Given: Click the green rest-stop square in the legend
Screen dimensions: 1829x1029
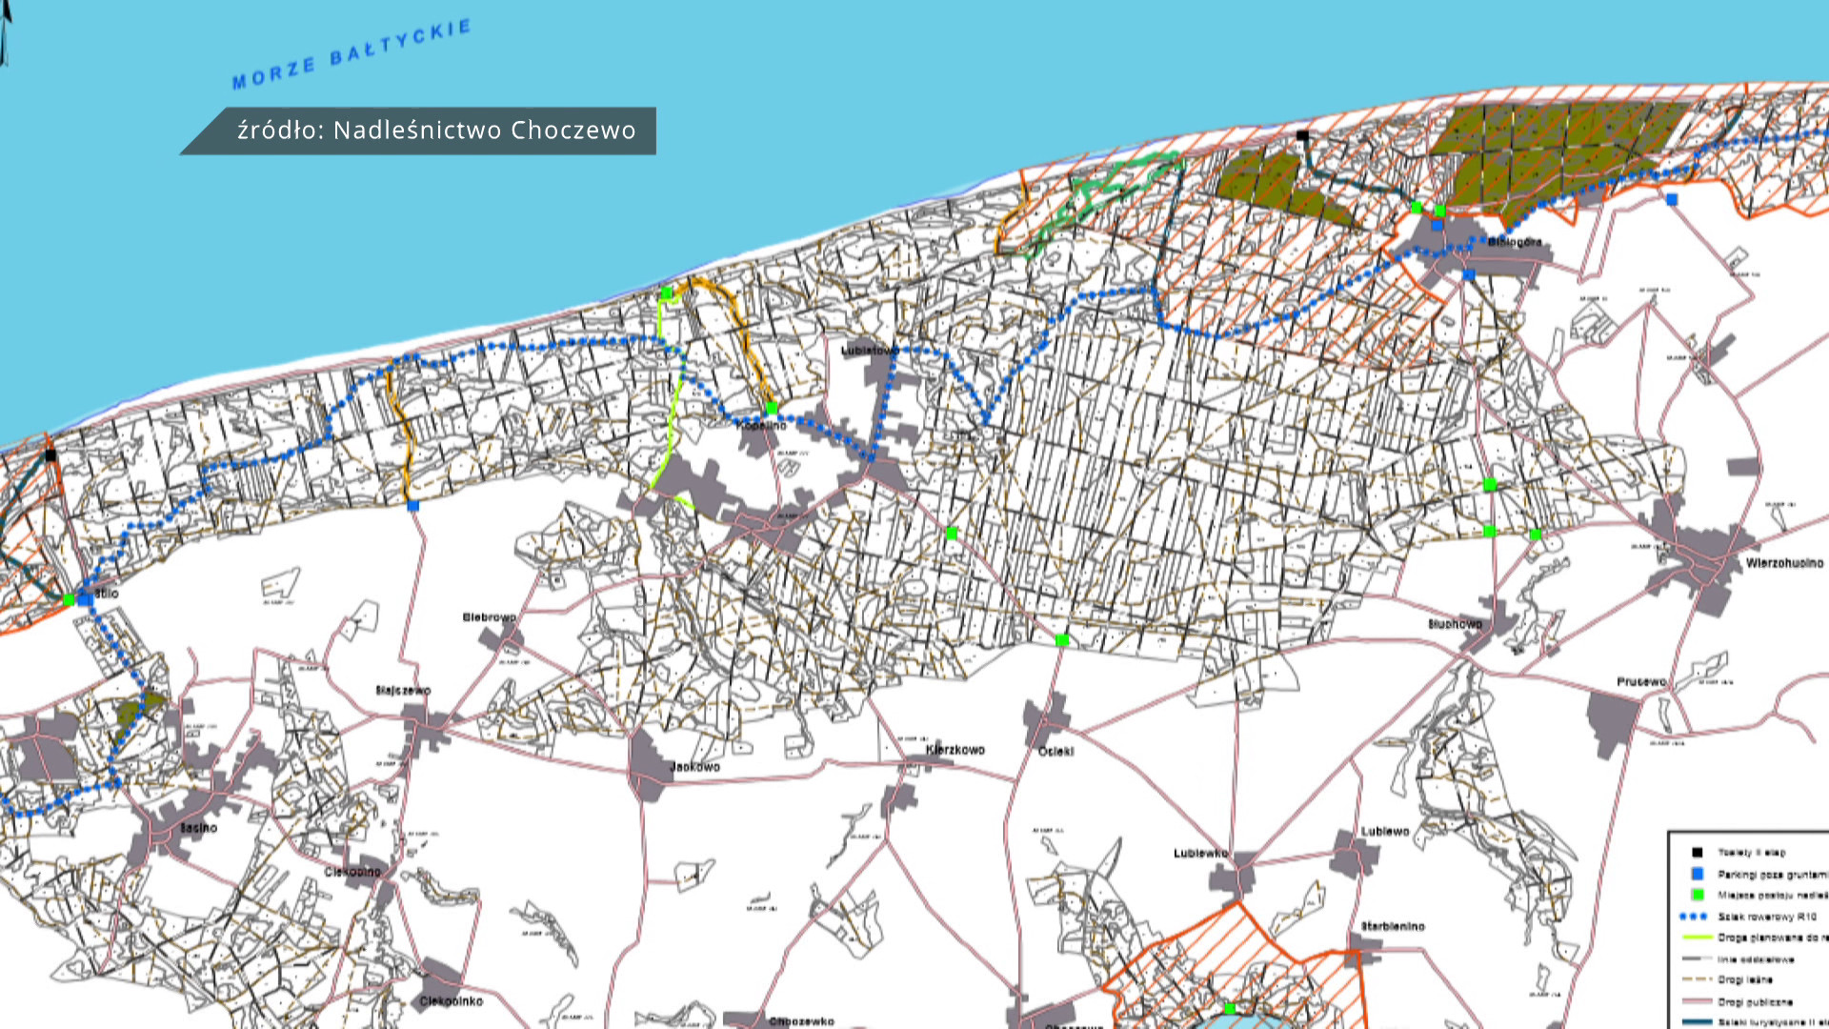Looking at the screenshot, I should tap(1697, 895).
